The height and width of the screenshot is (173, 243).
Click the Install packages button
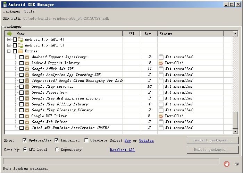tap(212, 140)
